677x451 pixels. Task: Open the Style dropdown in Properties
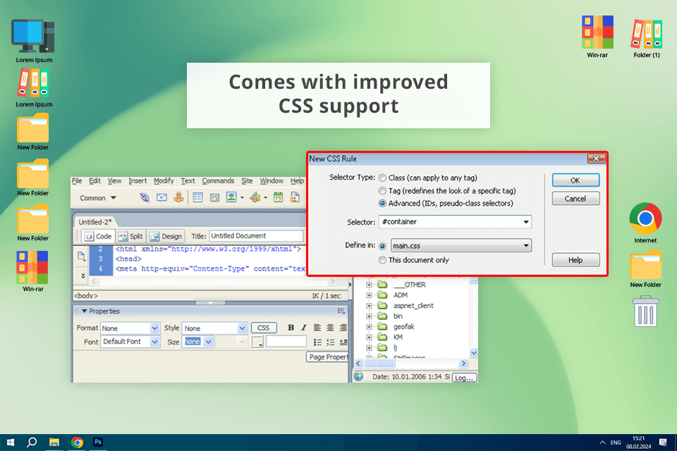click(x=242, y=328)
